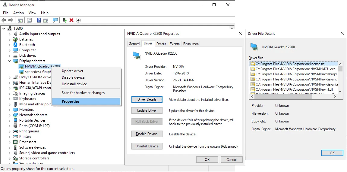Open the View menu

tap(32, 13)
